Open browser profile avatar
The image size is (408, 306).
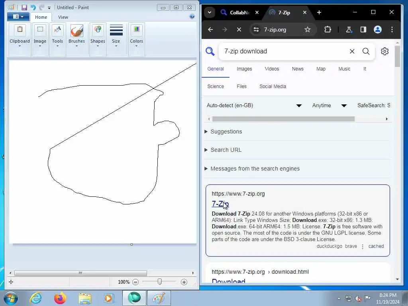(378, 29)
